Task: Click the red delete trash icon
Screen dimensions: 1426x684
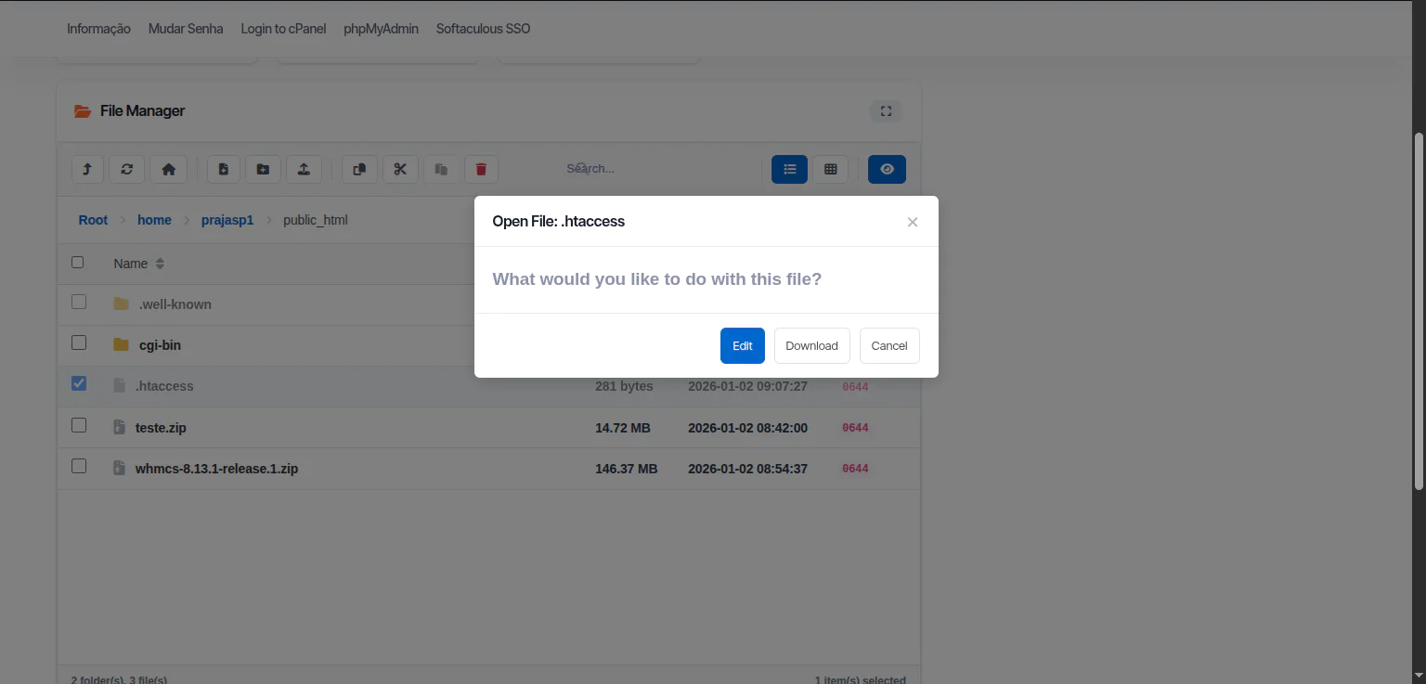Action: tap(481, 169)
